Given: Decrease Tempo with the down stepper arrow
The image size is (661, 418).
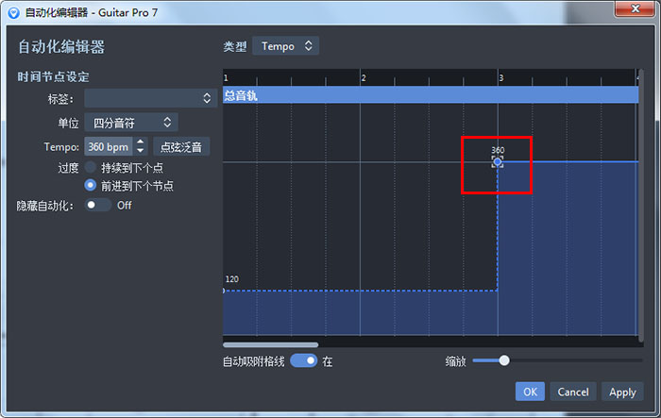Looking at the screenshot, I should 141,151.
